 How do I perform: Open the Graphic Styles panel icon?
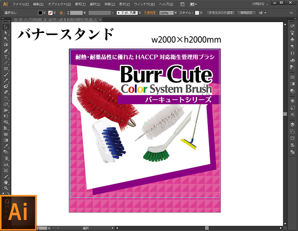pos(292,108)
